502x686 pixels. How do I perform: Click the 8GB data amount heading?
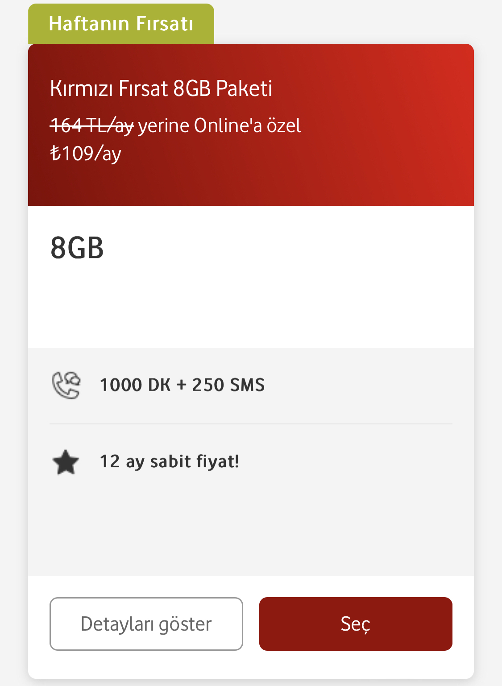tap(77, 248)
